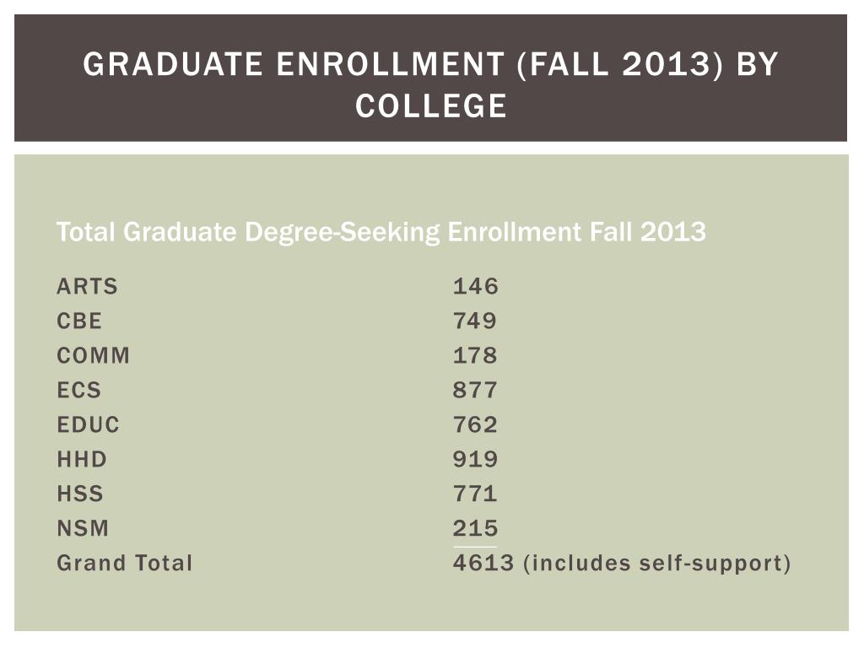
Task: Click the ARTS college label
Action: tap(87, 287)
